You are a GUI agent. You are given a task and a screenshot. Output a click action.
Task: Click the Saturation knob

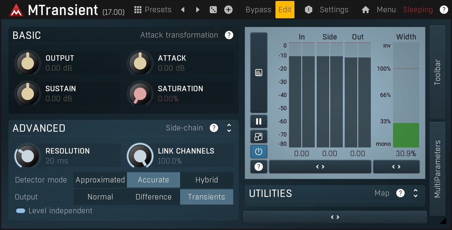(x=140, y=94)
